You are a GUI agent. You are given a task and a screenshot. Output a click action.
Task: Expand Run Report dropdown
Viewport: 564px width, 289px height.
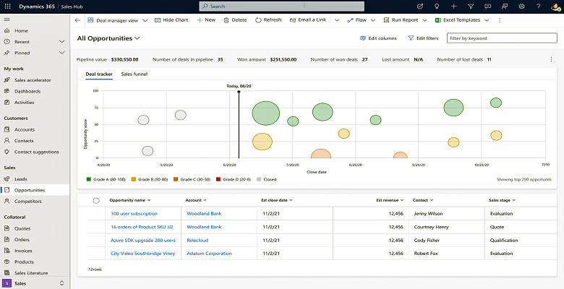[424, 20]
